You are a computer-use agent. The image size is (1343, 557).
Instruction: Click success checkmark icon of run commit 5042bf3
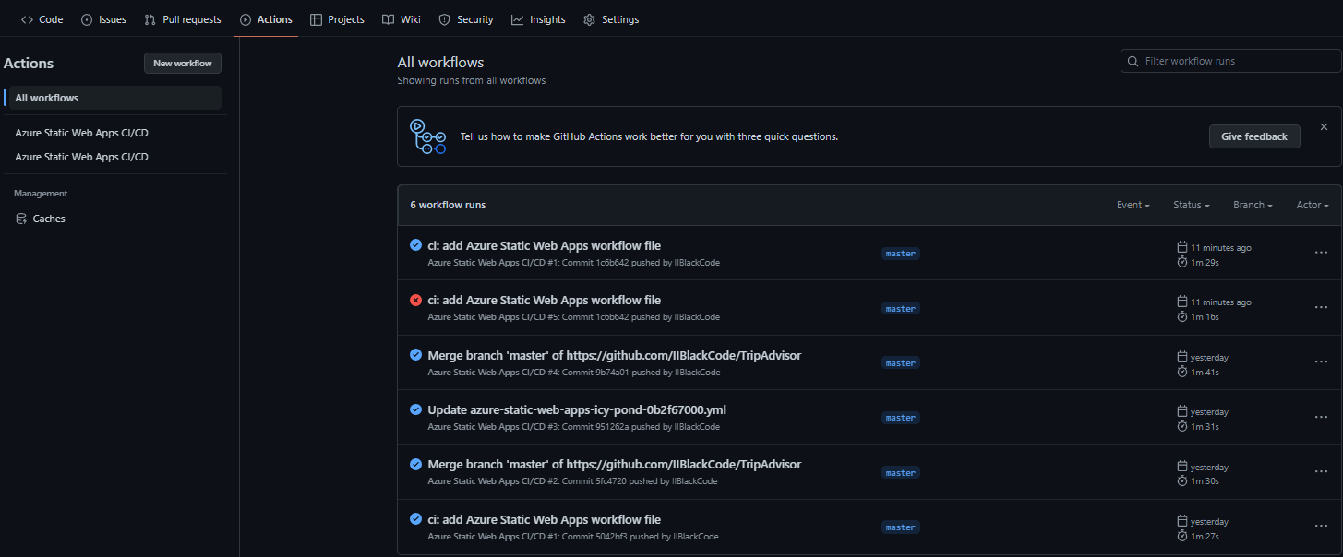click(x=415, y=519)
